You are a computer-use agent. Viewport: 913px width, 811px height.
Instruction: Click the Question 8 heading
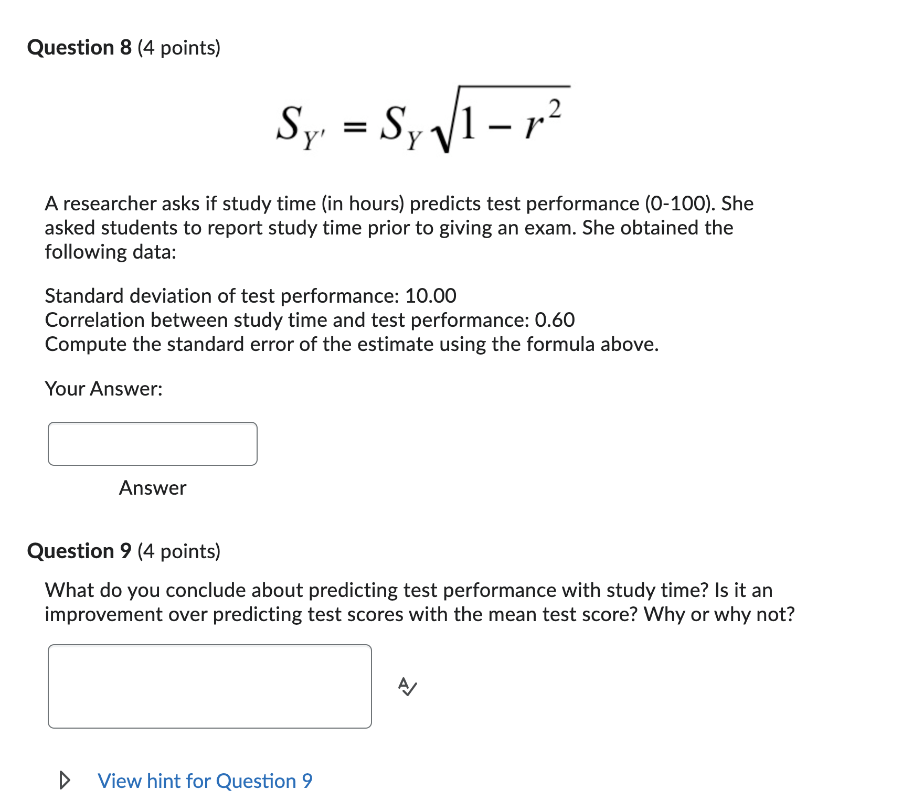pyautogui.click(x=123, y=47)
